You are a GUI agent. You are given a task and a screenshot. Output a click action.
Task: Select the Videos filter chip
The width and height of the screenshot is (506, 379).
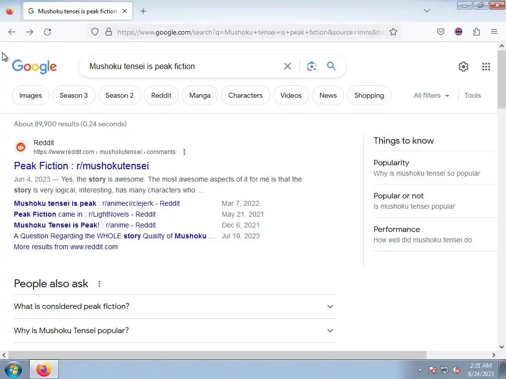[291, 95]
